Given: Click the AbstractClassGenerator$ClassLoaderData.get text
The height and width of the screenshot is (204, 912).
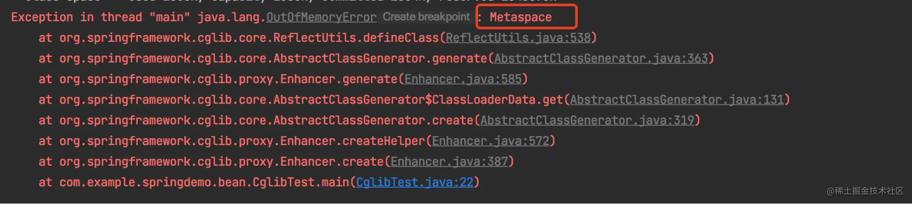Looking at the screenshot, I should click(418, 100).
